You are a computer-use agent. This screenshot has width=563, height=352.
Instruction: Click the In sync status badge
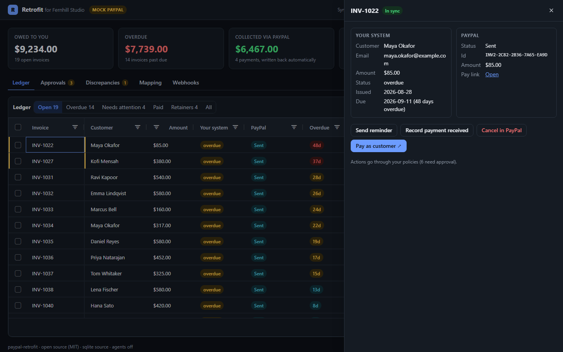click(392, 11)
